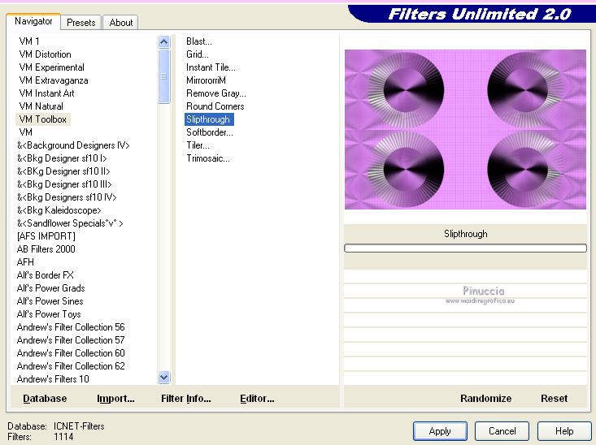This screenshot has height=445, width=596.
Task: Select the Navigator tab
Action: point(33,21)
